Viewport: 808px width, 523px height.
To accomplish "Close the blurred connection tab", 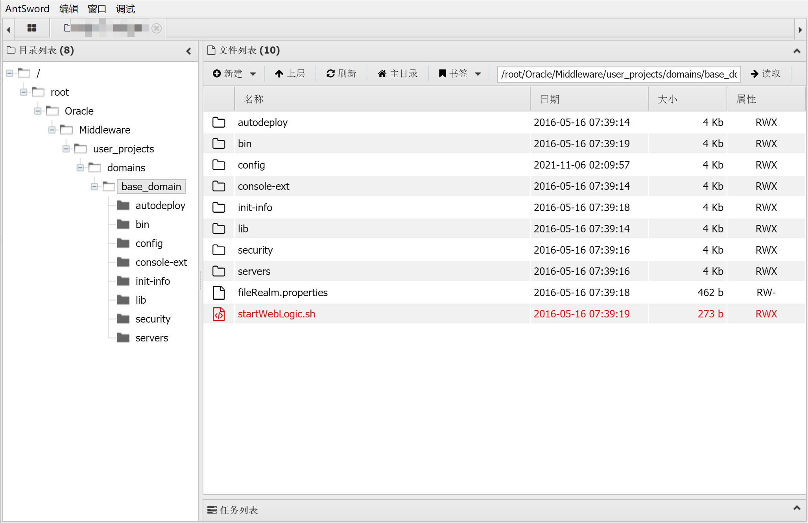I will pos(157,28).
